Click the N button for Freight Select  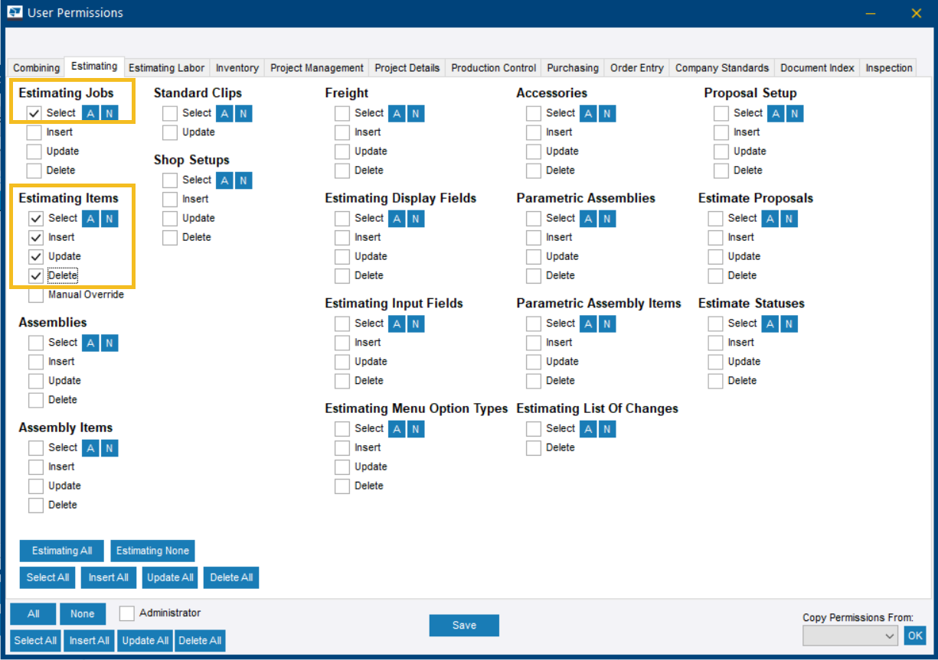416,113
